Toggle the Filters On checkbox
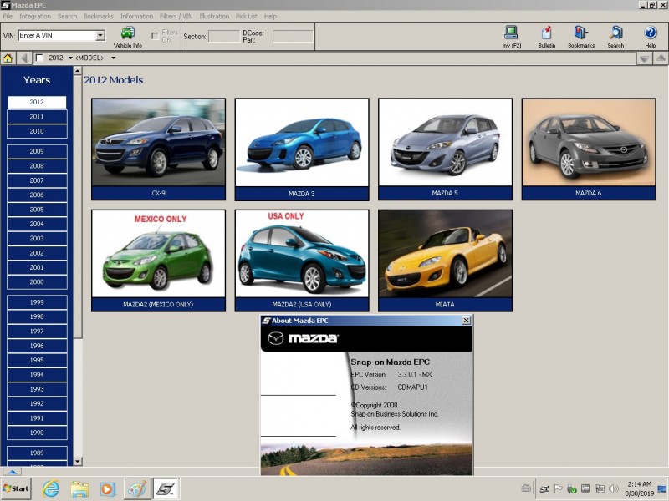 (x=156, y=36)
